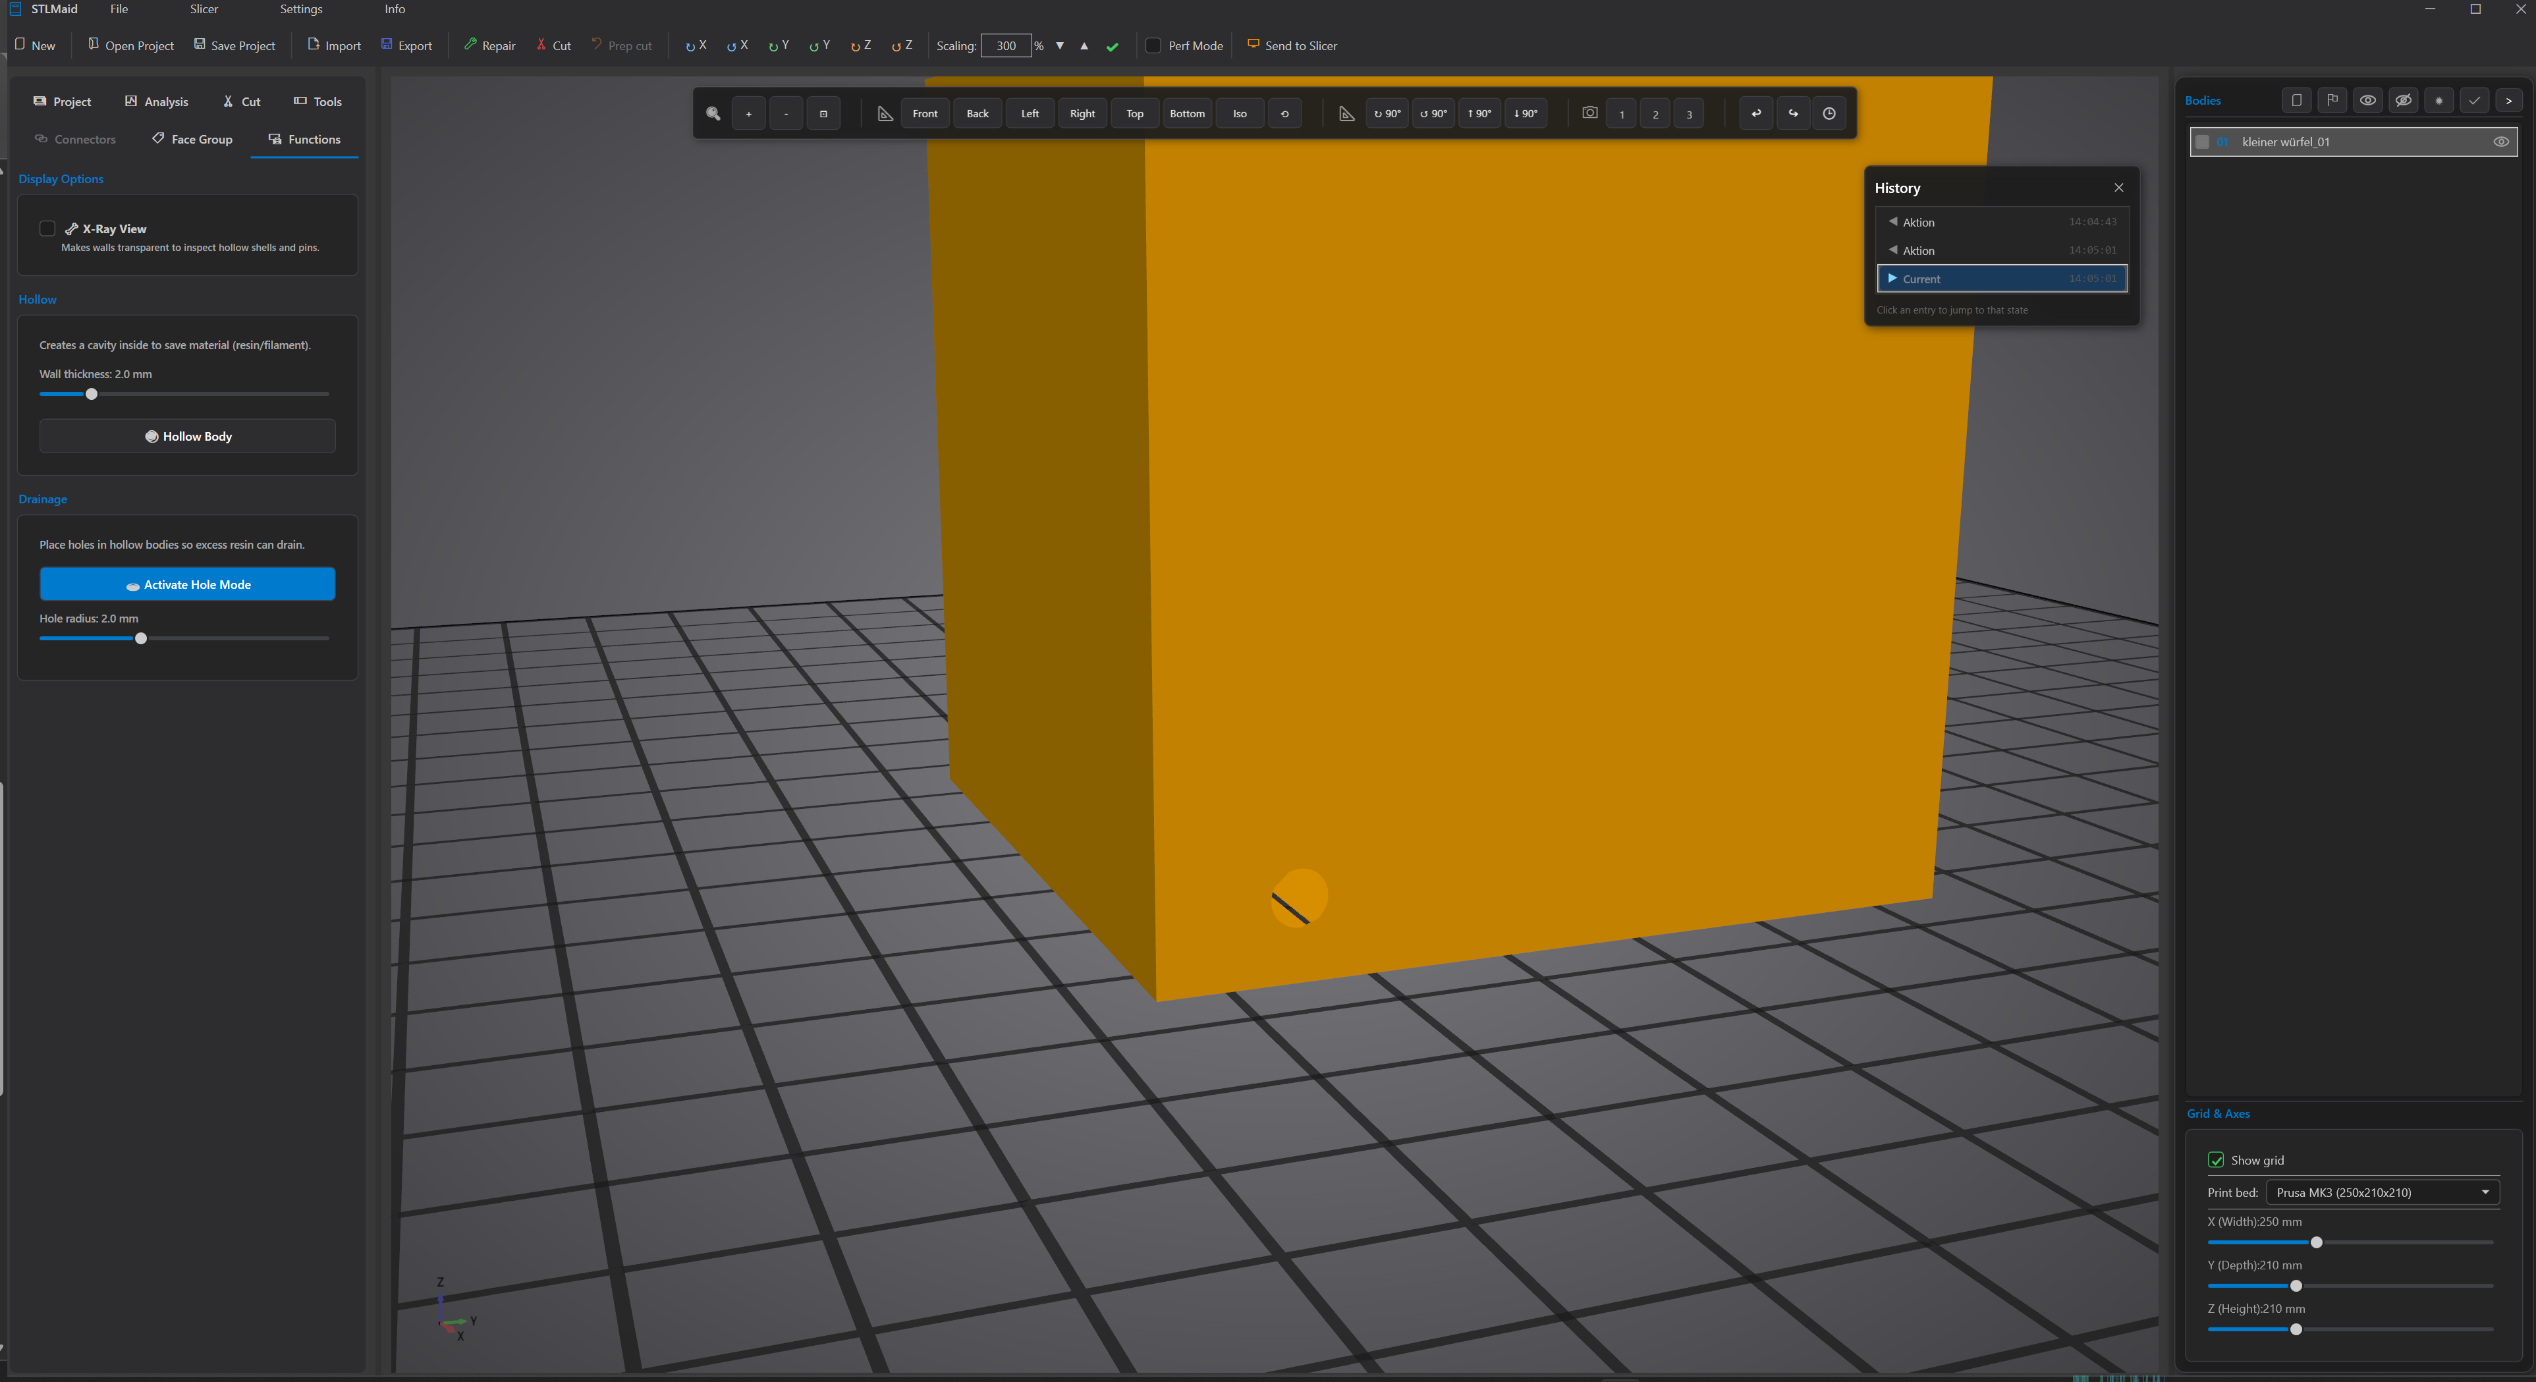This screenshot has width=2536, height=1382.
Task: Rotate counter-clockwise around the Z axis
Action: point(903,45)
